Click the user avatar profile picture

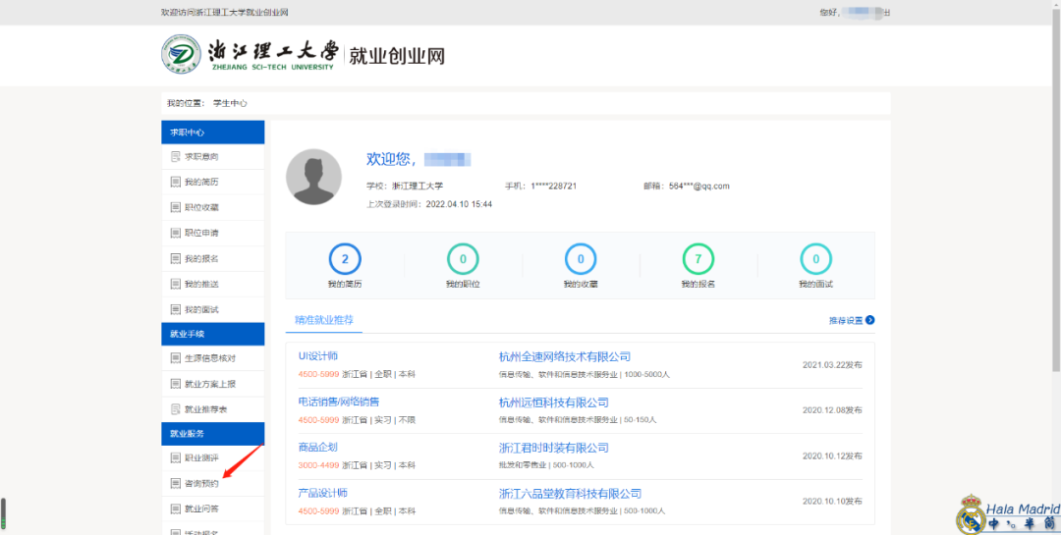point(313,178)
